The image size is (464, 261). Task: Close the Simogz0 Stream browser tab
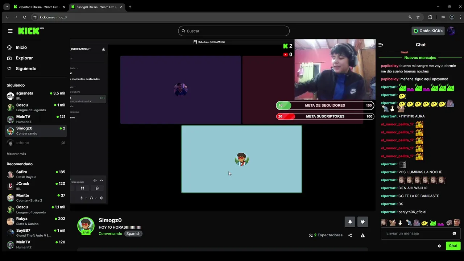coord(121,7)
